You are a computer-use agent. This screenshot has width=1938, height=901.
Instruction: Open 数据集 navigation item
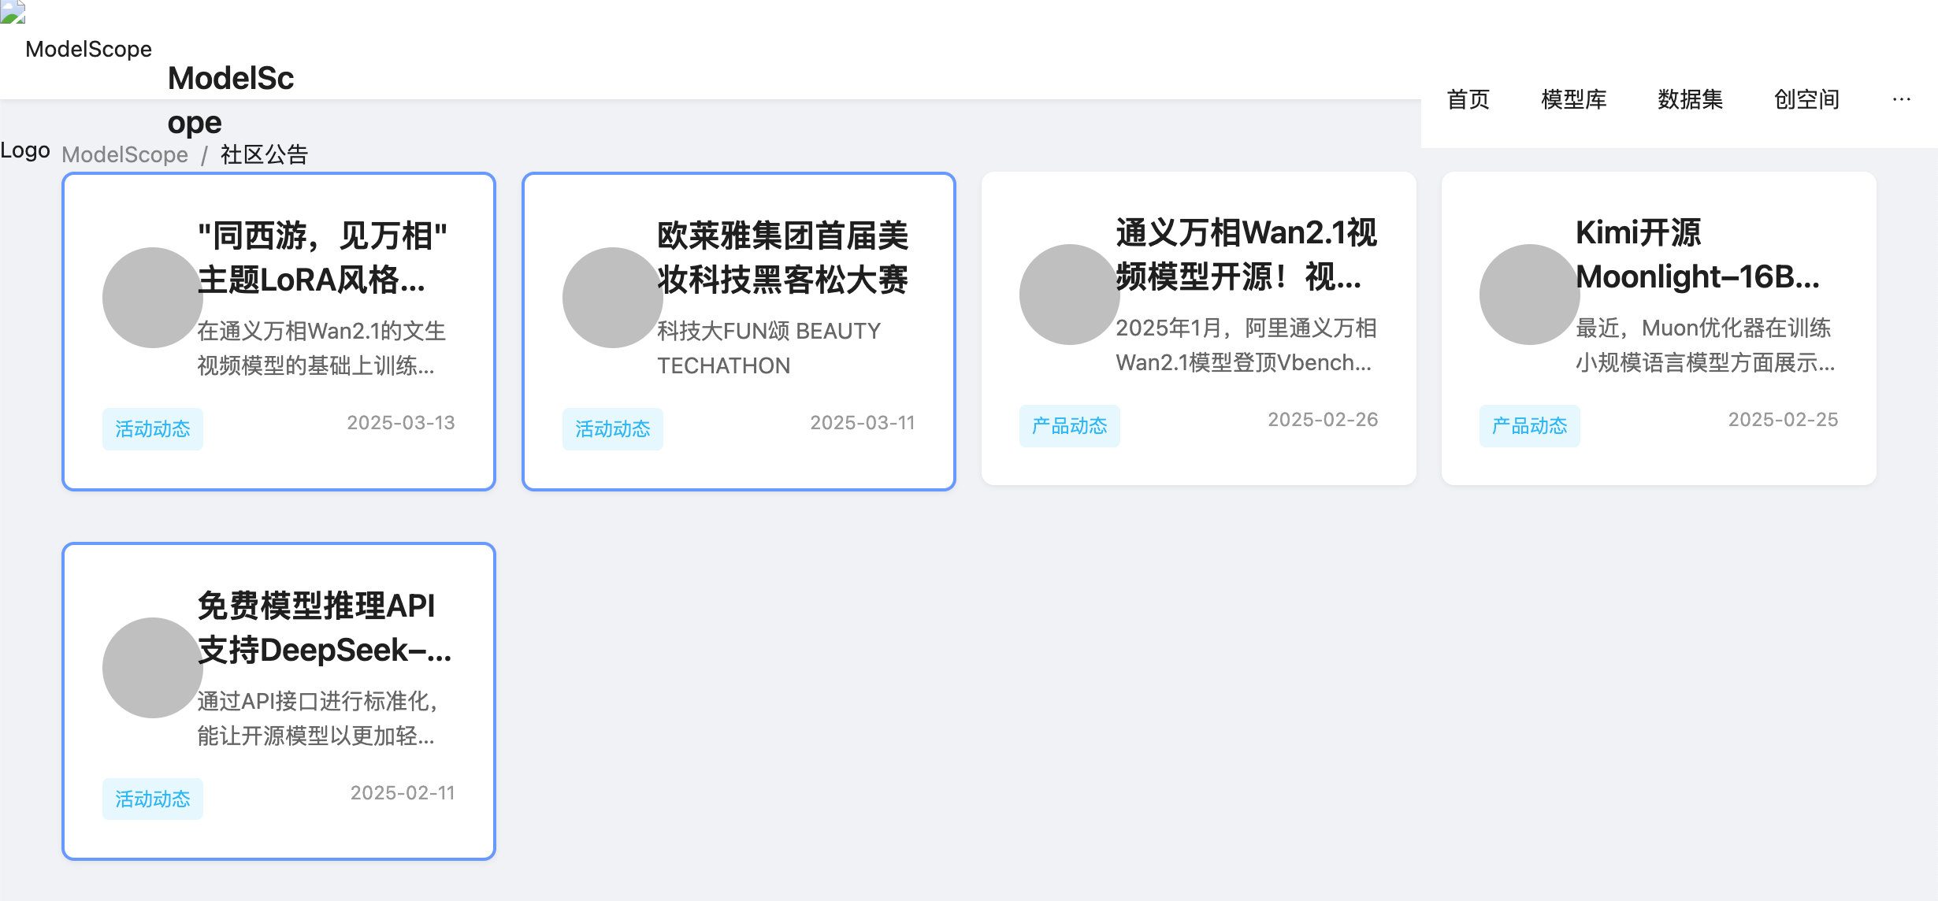click(x=1690, y=99)
